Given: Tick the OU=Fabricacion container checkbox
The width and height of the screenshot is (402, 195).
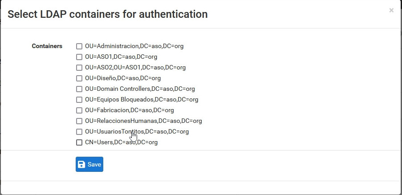Looking at the screenshot, I should pos(79,110).
